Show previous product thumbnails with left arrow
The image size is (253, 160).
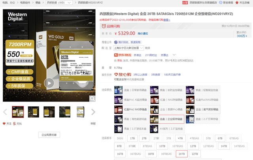[x=5, y=112]
